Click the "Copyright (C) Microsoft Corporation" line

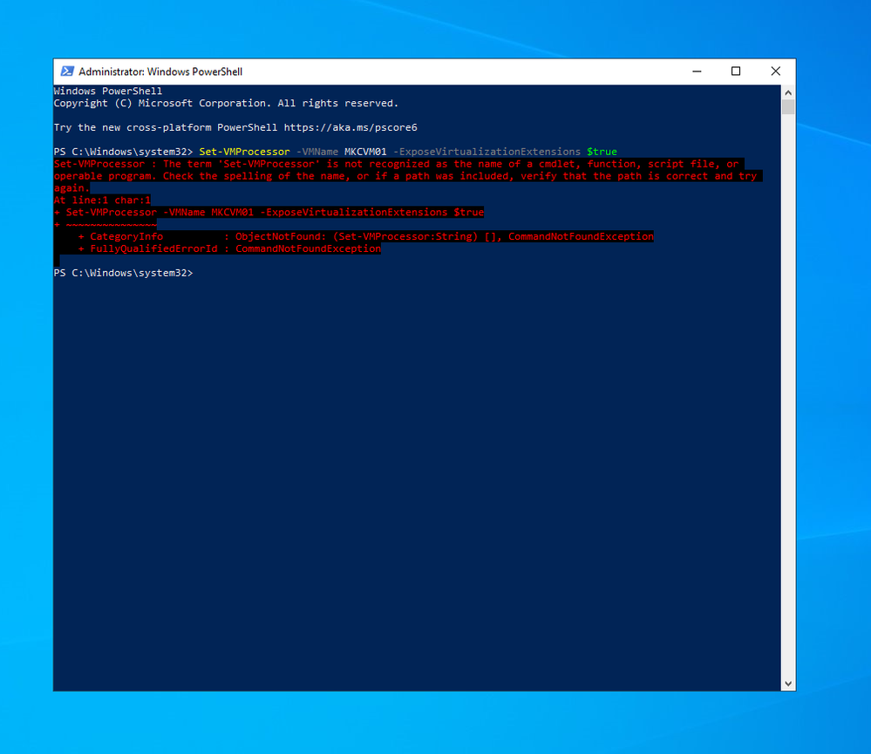[x=226, y=103]
